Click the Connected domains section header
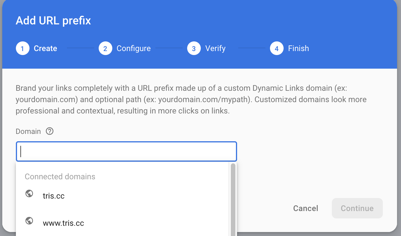The height and width of the screenshot is (236, 401). [60, 176]
